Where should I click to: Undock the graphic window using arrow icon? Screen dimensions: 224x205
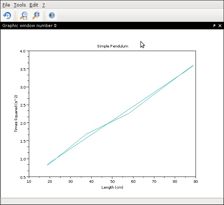click(214, 26)
